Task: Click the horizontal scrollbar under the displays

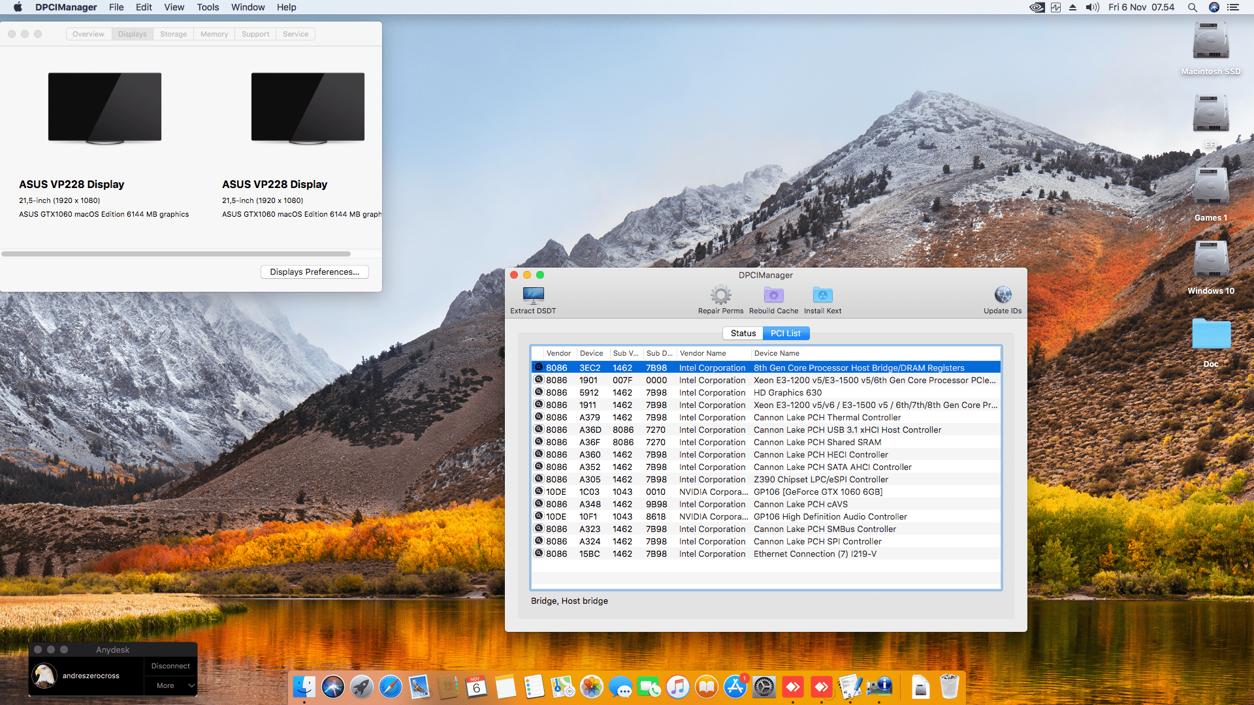Action: [176, 254]
